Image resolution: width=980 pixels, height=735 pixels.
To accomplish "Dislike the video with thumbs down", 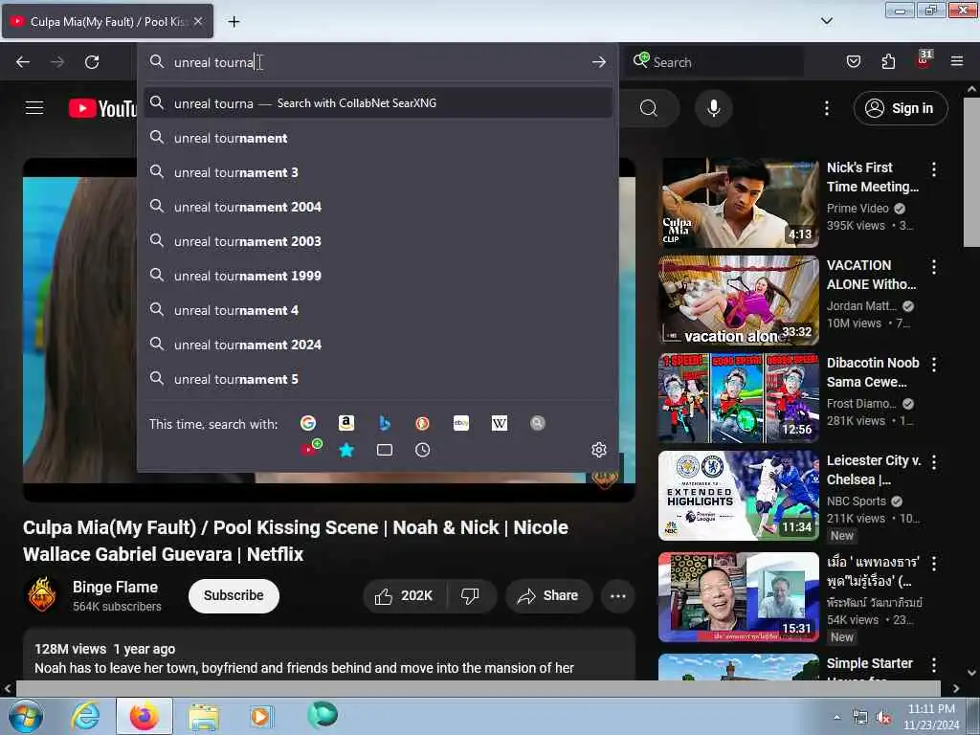I will coord(471,595).
